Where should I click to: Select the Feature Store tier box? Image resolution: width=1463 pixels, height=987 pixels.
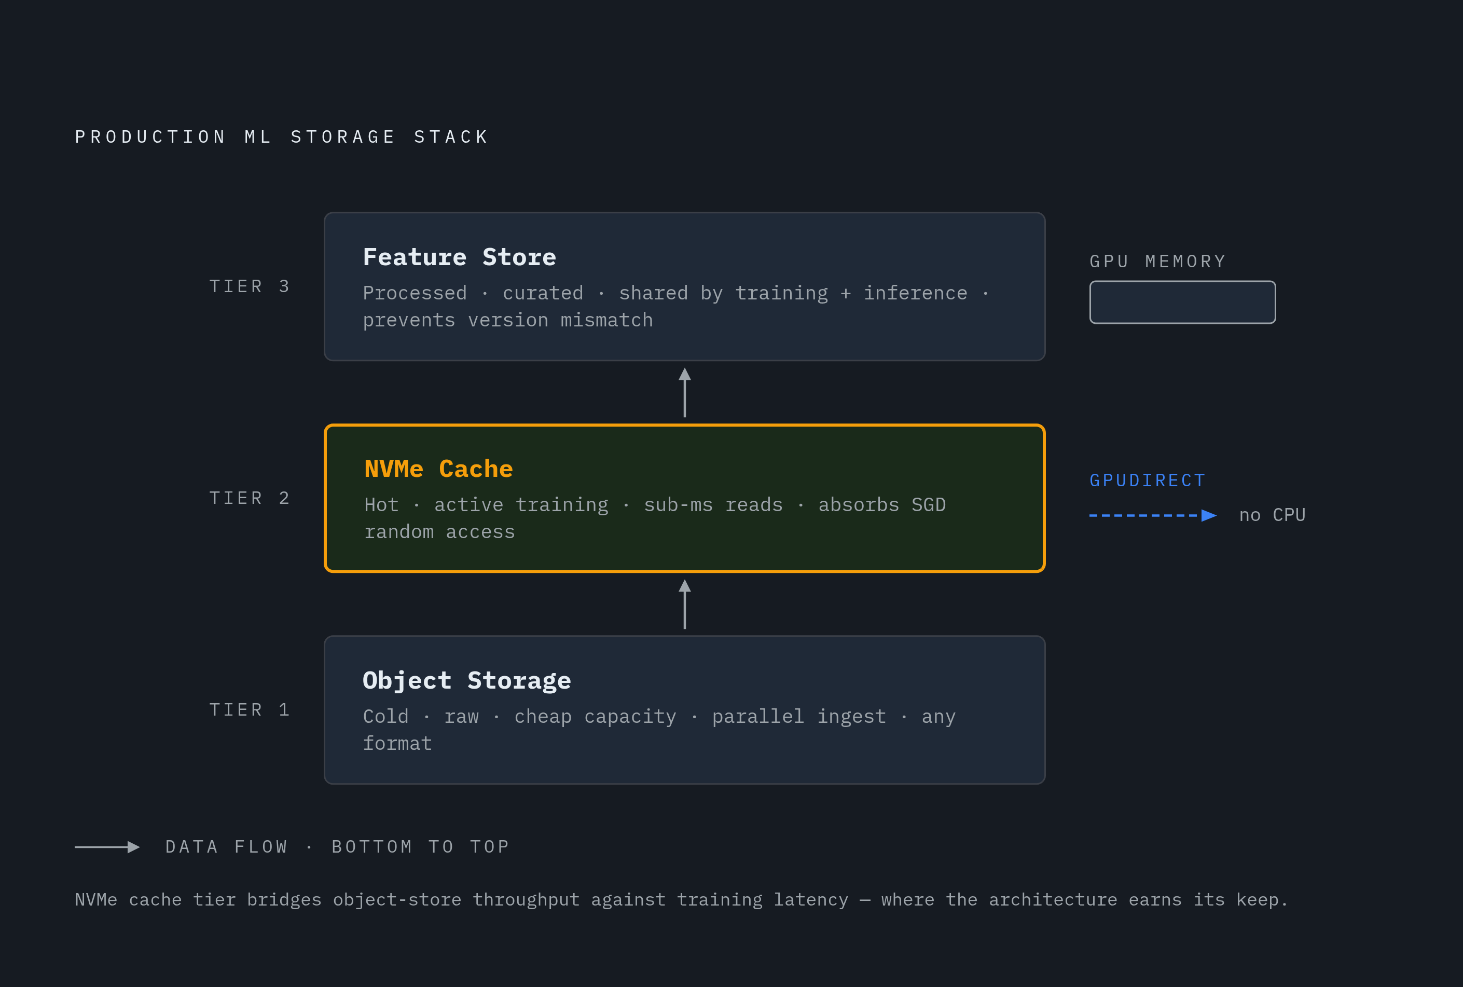(684, 286)
